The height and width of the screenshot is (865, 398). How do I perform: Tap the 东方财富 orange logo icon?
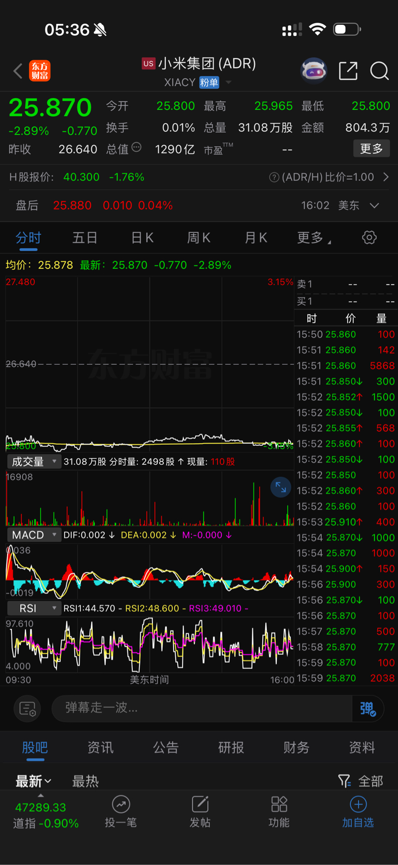click(40, 70)
